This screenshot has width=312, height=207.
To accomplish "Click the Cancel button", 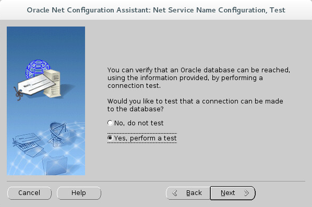I will click(x=29, y=193).
